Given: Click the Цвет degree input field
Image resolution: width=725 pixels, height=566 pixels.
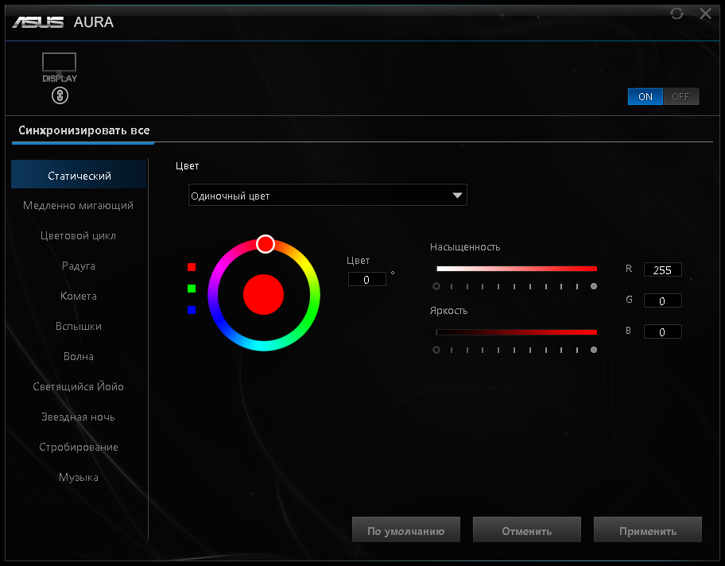Looking at the screenshot, I should pyautogui.click(x=366, y=279).
